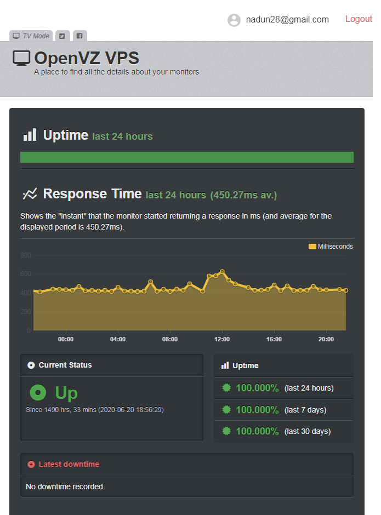Click the Uptime panel bar chart icon

[x=225, y=365]
